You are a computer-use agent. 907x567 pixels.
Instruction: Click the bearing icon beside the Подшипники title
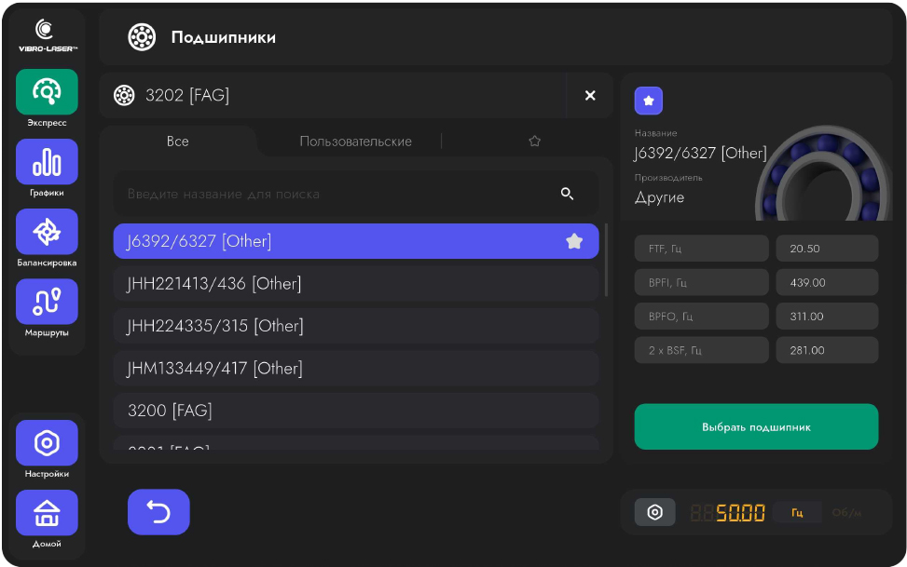pos(142,37)
